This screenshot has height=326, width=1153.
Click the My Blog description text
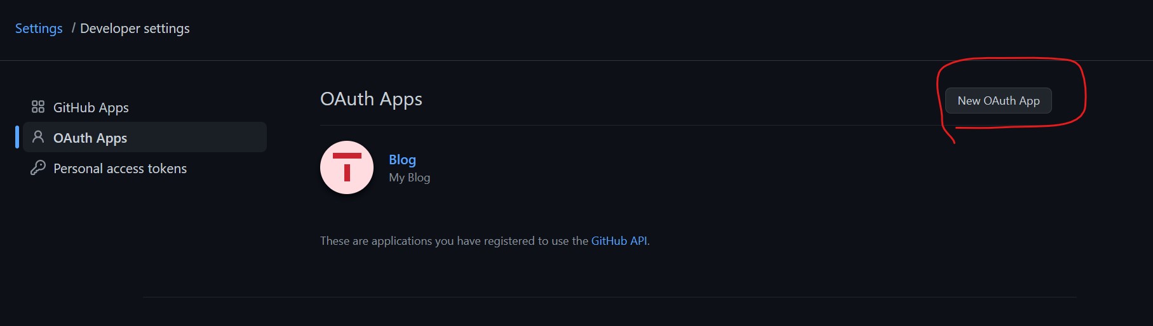point(409,178)
